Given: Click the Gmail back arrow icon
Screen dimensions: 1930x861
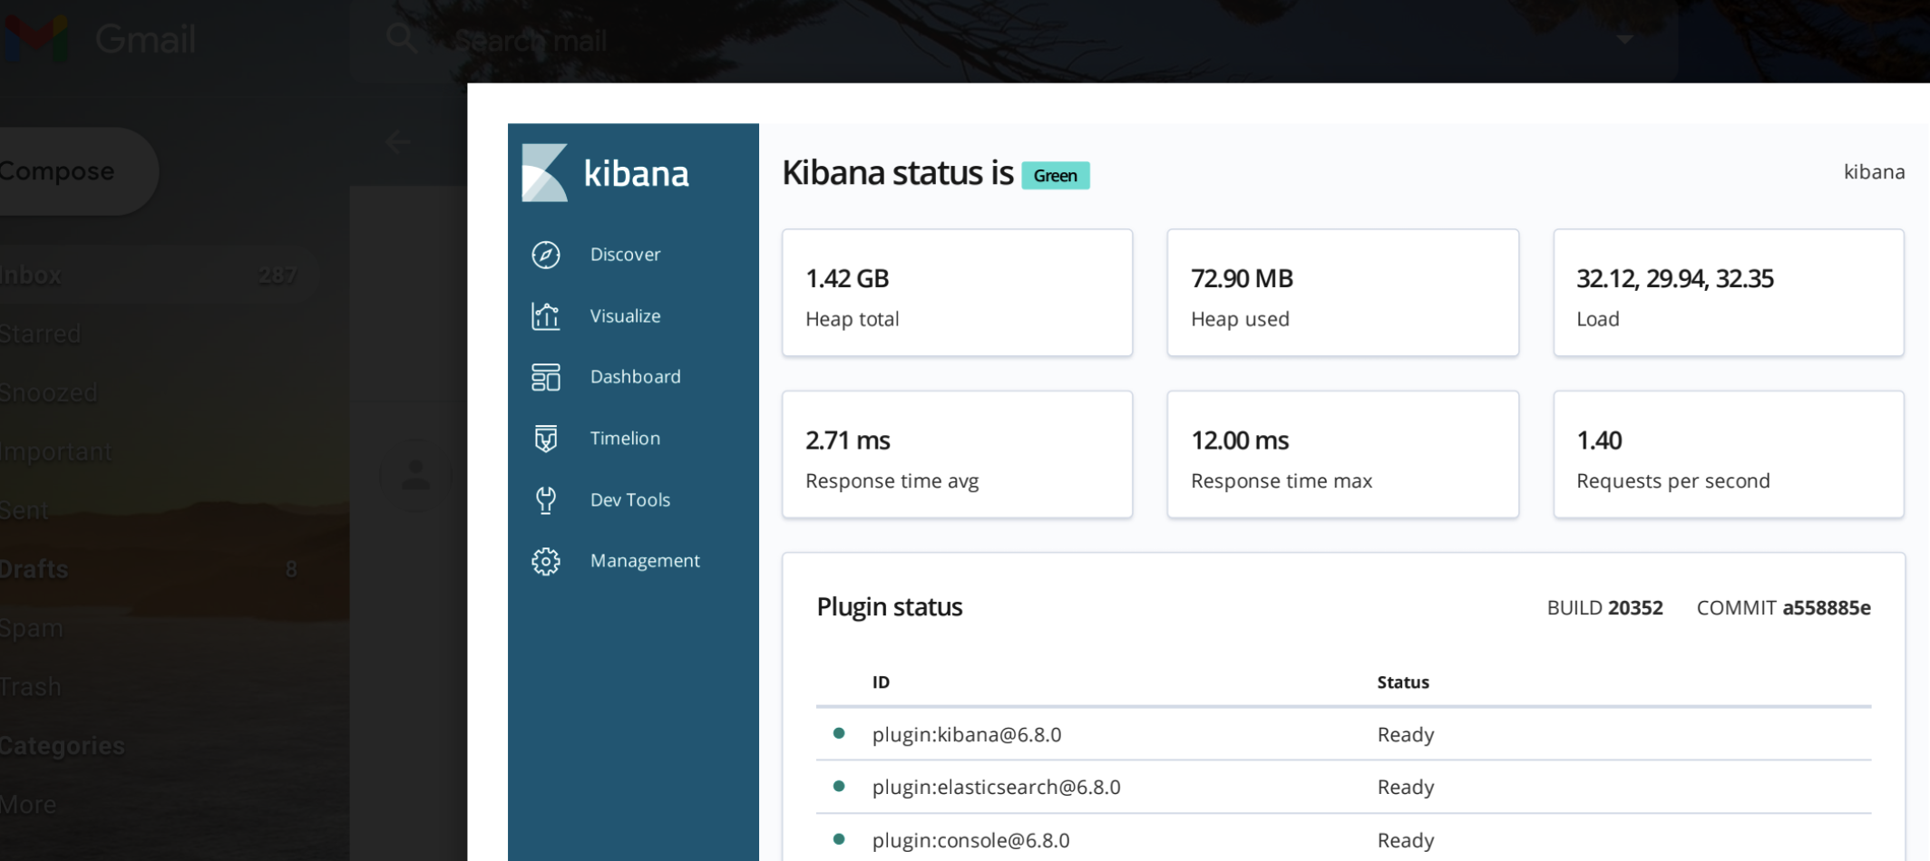Looking at the screenshot, I should point(397,142).
